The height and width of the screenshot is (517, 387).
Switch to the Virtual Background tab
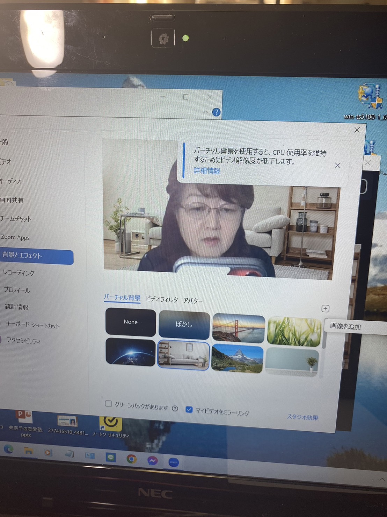(122, 298)
